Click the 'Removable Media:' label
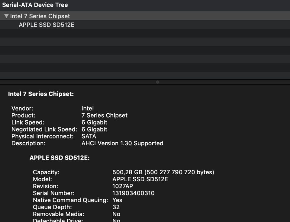Viewport: 290px width, 222px height. [x=58, y=214]
